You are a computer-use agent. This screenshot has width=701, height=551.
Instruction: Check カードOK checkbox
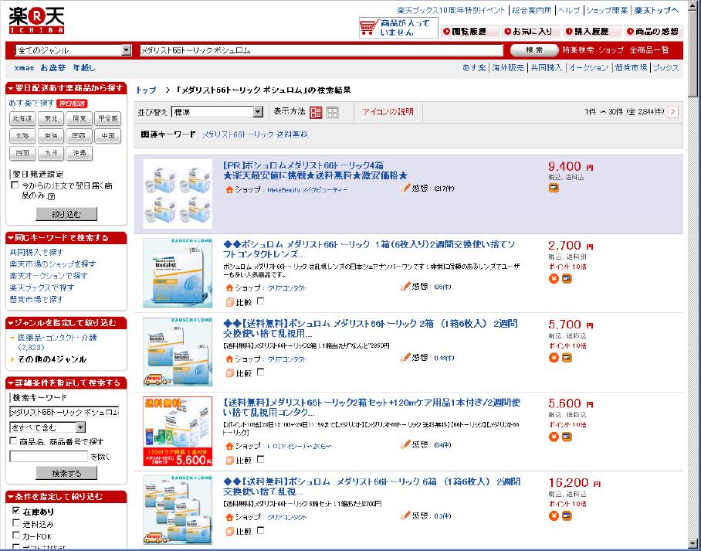point(16,536)
